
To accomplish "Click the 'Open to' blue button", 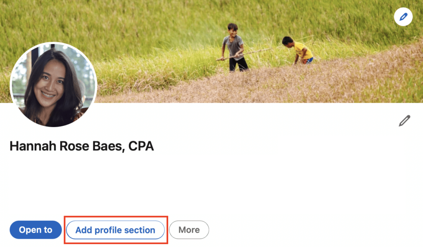I will coord(36,230).
